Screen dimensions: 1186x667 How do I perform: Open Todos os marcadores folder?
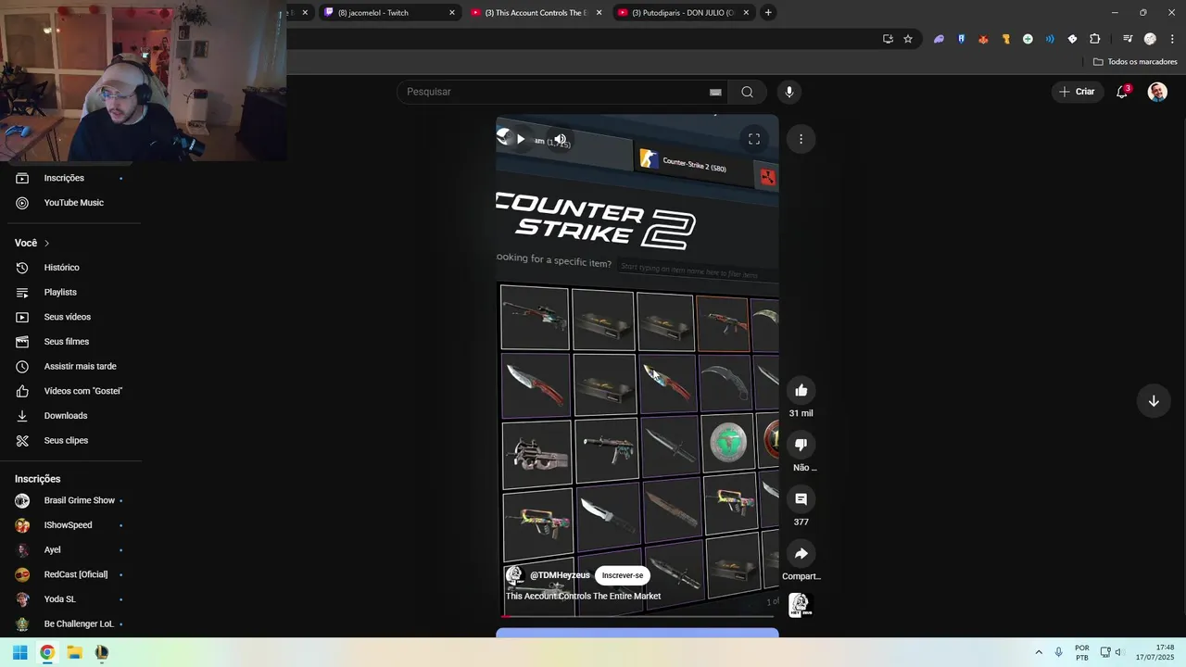click(x=1135, y=62)
